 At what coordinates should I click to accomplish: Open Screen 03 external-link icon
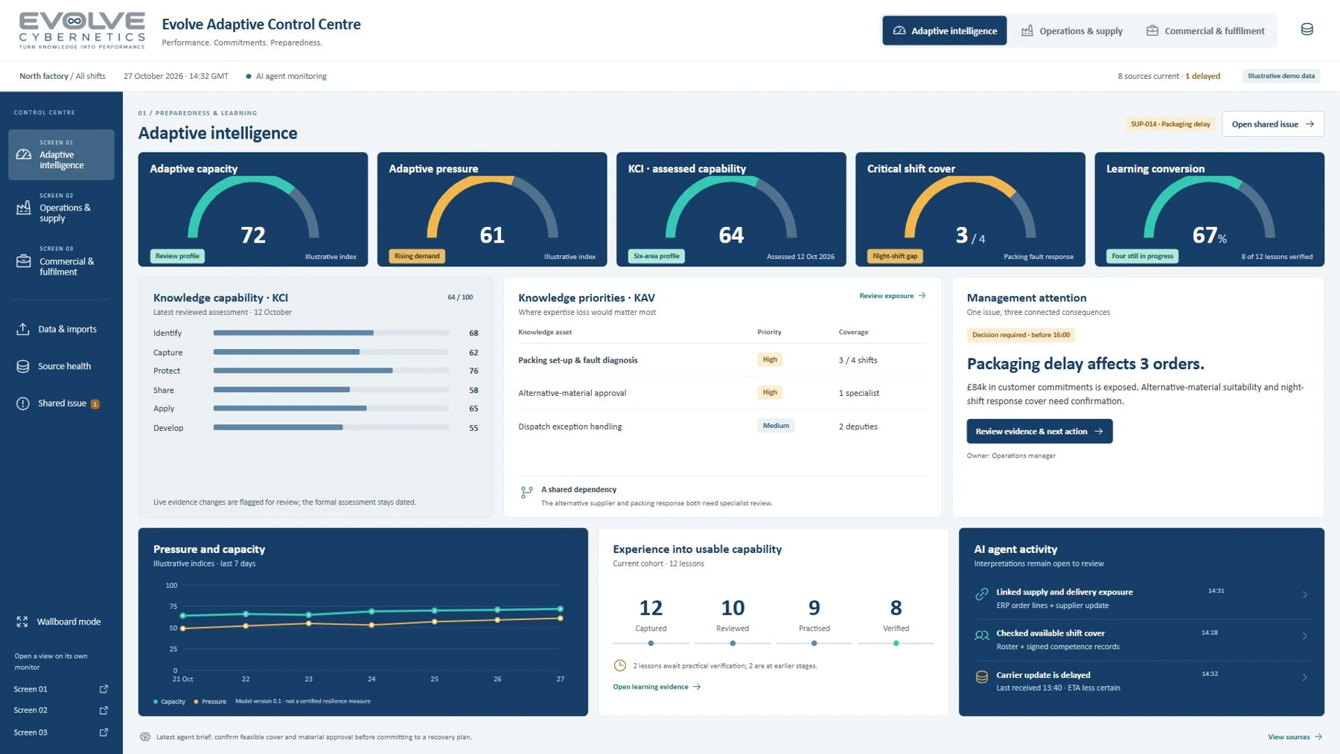(x=103, y=732)
